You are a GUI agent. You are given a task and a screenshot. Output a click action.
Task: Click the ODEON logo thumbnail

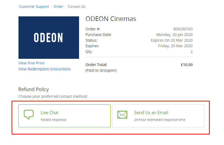[49, 38]
